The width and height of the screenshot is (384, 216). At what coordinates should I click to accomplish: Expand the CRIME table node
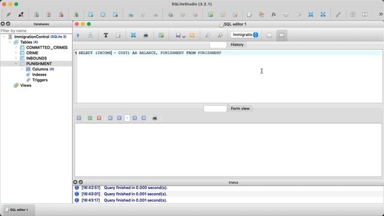pyautogui.click(x=16, y=53)
